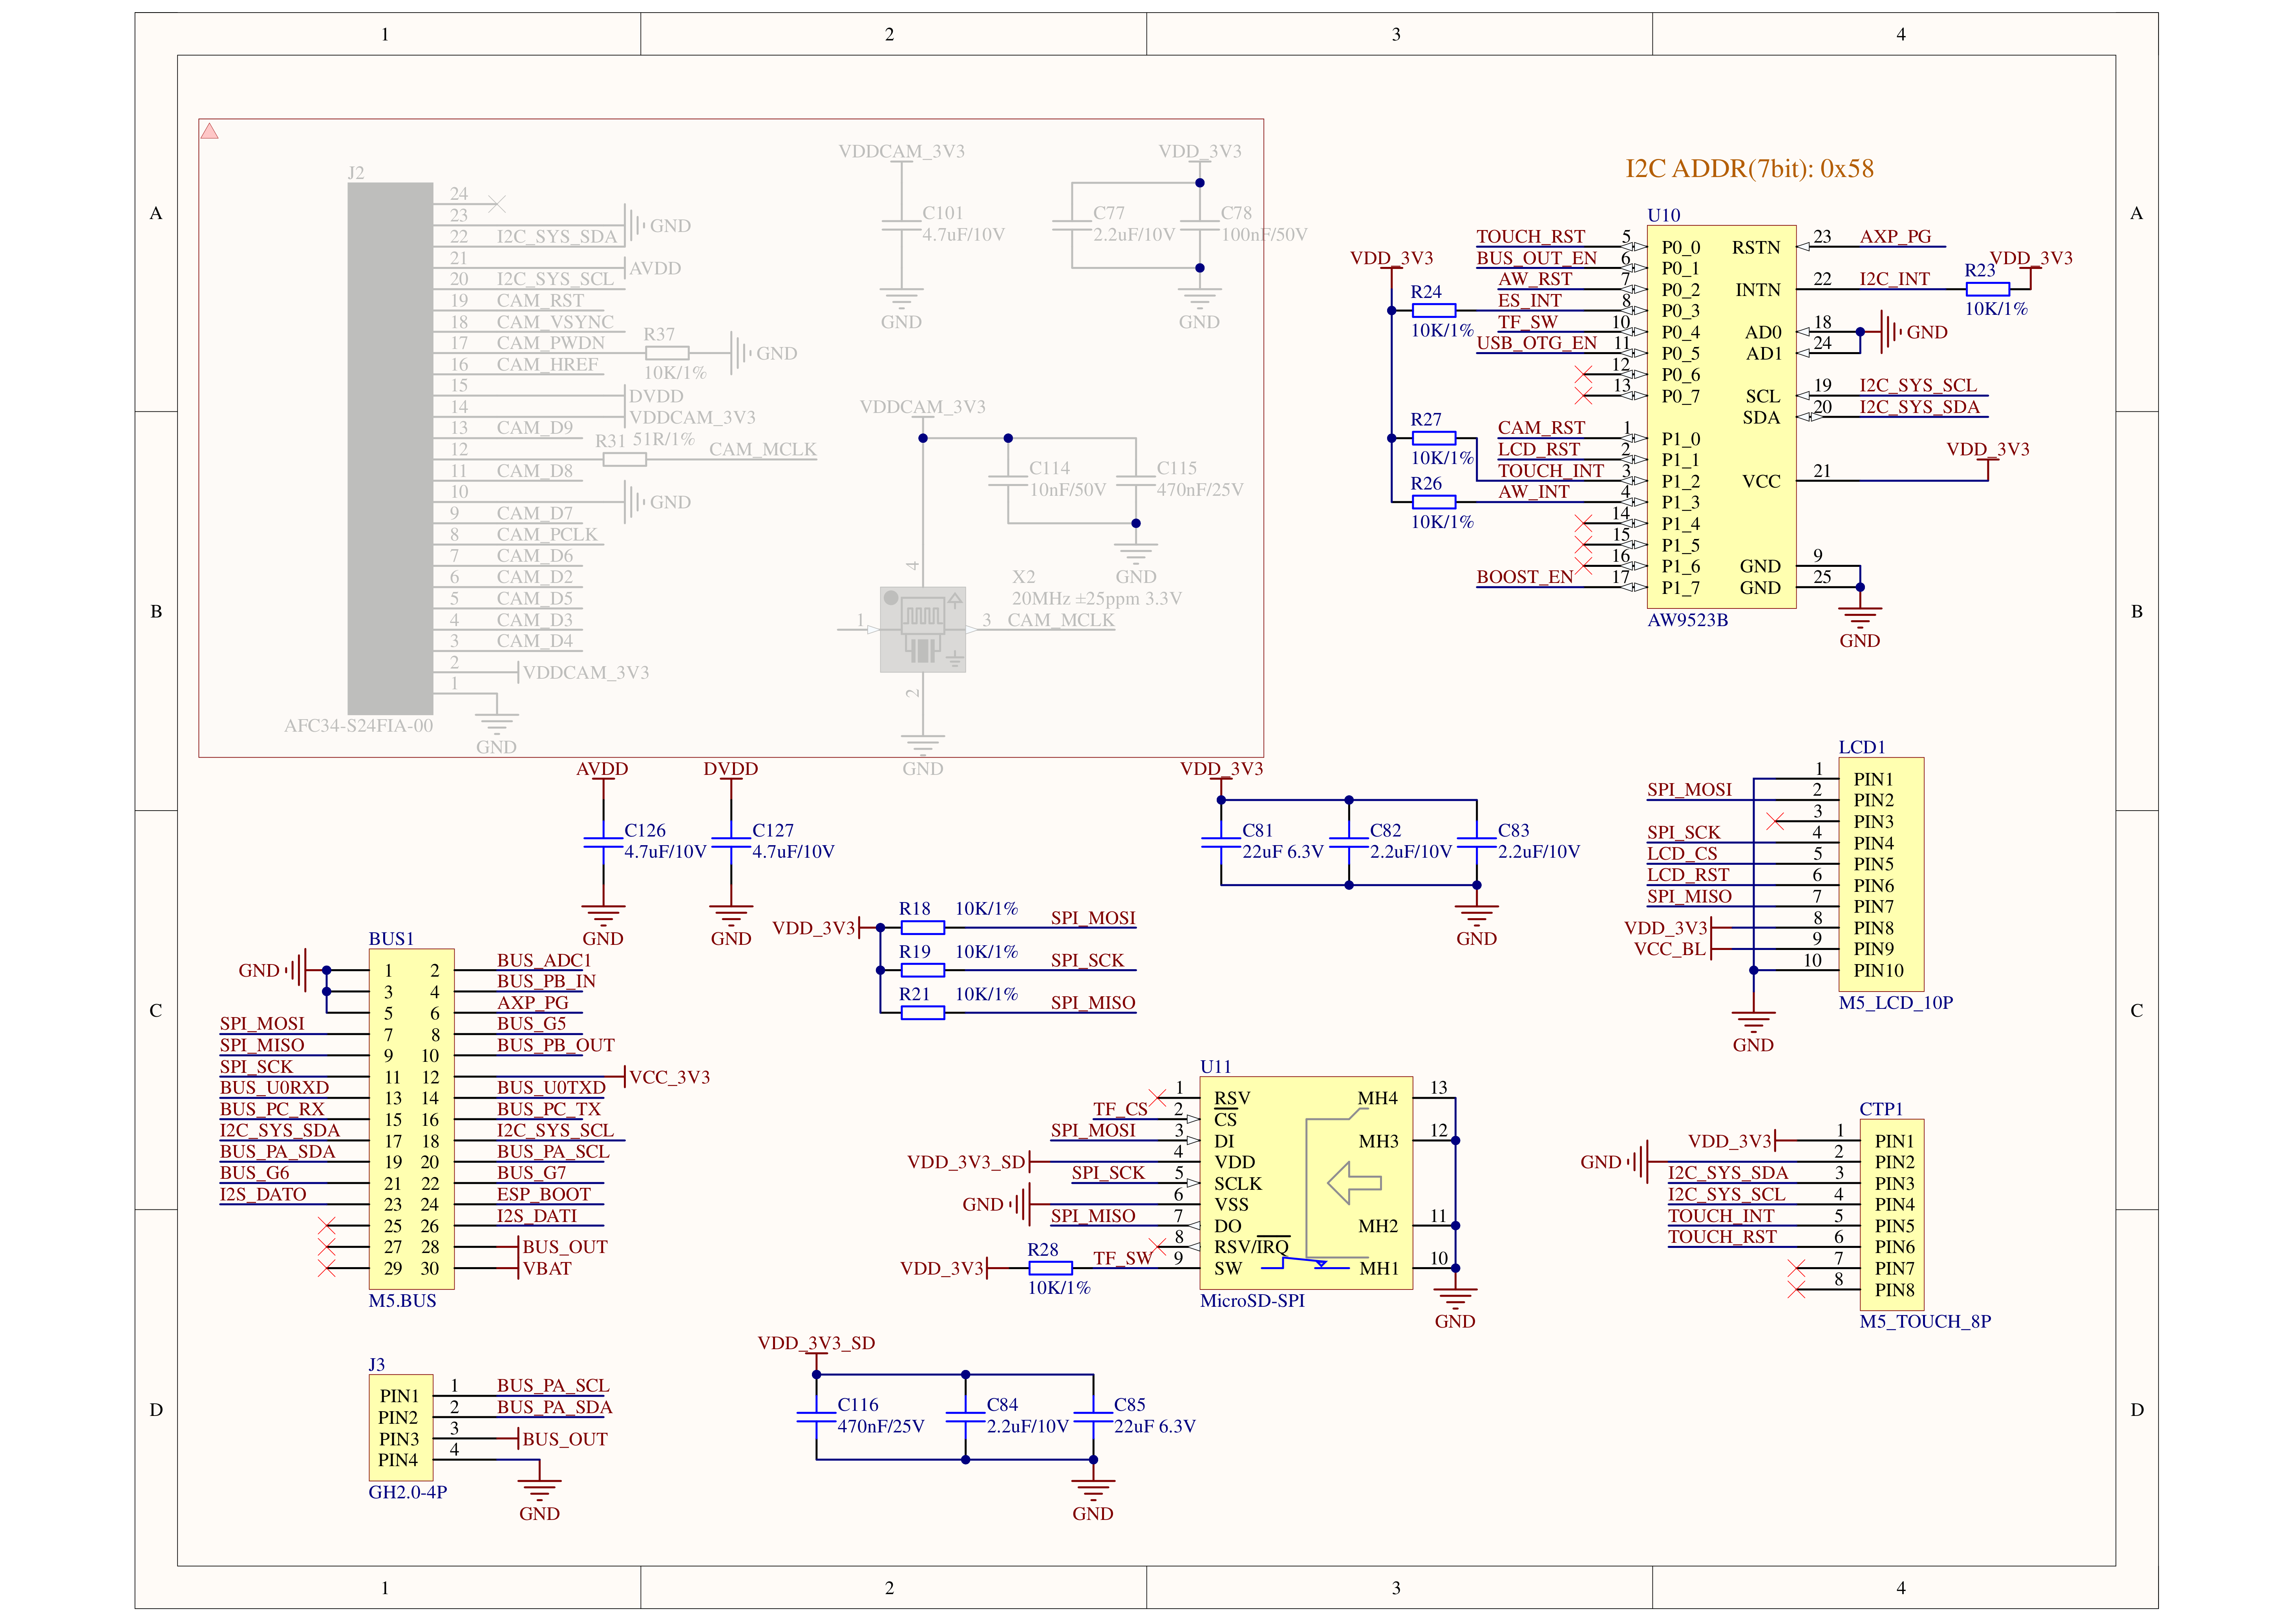Select the U11 designator
The image size is (2296, 1622).
pyautogui.click(x=1215, y=1066)
